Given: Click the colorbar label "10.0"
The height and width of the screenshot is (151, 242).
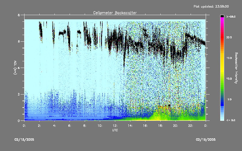Looking at the screenshot, I should click(229, 79).
